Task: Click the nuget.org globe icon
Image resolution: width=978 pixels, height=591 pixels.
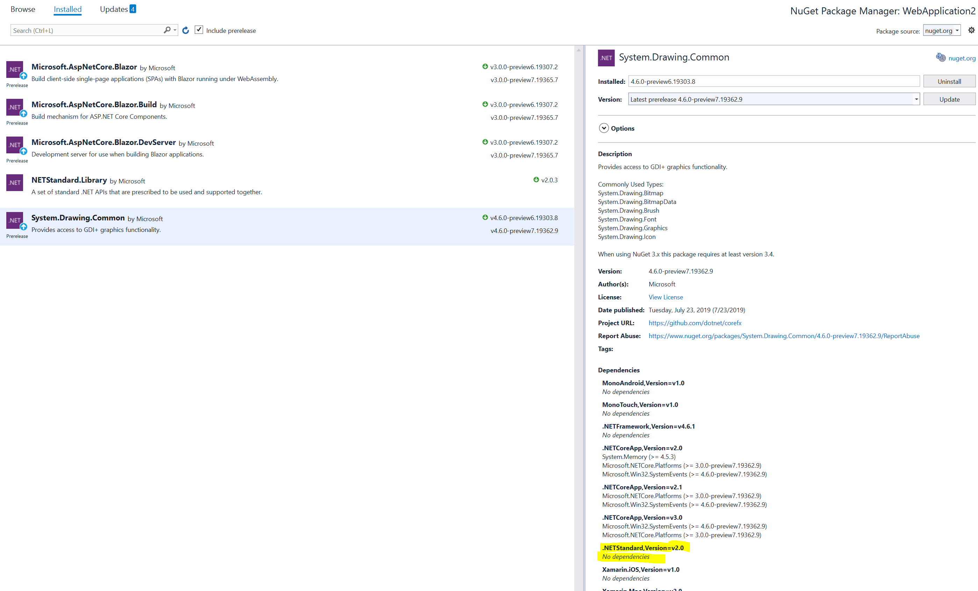Action: pos(940,58)
